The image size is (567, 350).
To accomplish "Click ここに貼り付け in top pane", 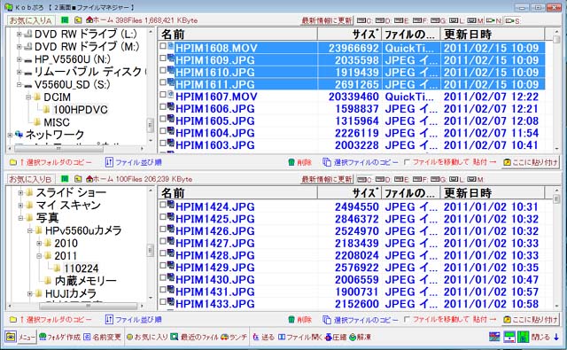I will [x=531, y=162].
